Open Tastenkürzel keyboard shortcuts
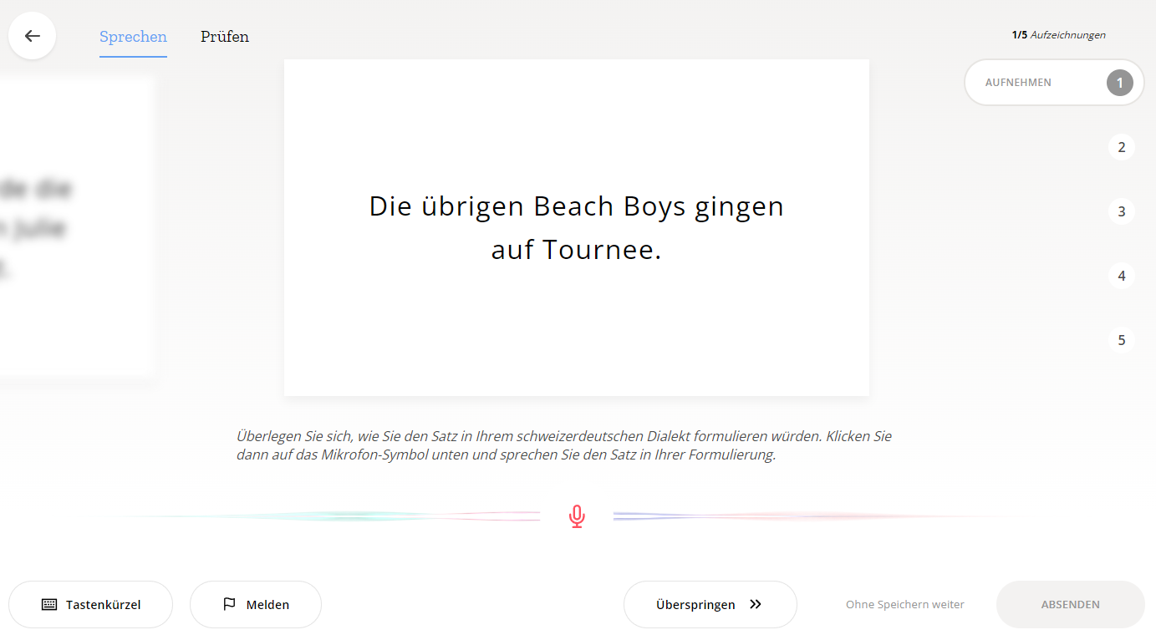The image size is (1156, 640). (90, 604)
